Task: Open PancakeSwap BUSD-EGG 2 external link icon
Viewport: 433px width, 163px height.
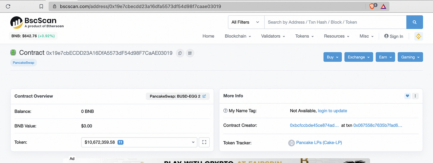Action: 204,96
